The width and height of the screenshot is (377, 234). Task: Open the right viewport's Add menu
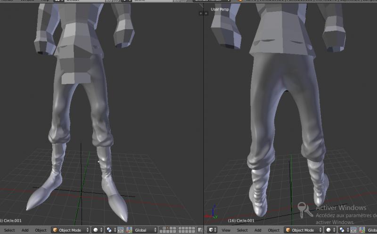coord(258,230)
